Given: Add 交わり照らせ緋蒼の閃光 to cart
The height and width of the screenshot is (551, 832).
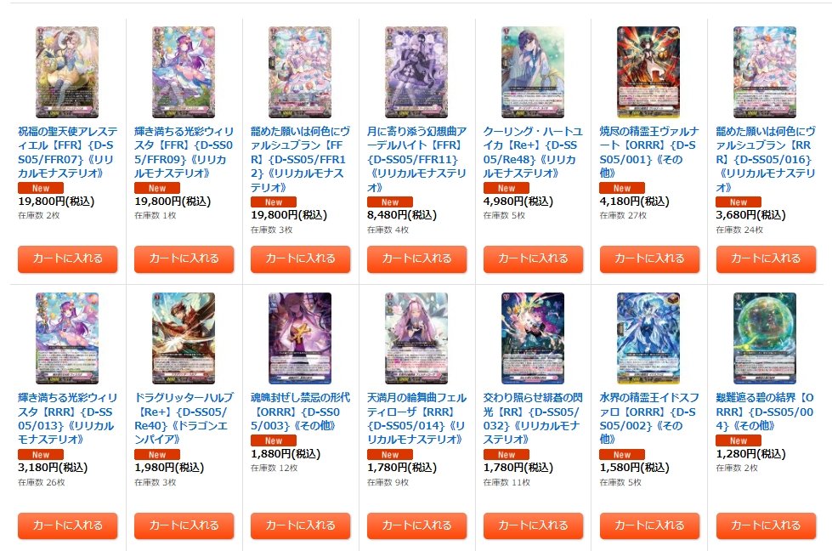Looking at the screenshot, I should (533, 525).
